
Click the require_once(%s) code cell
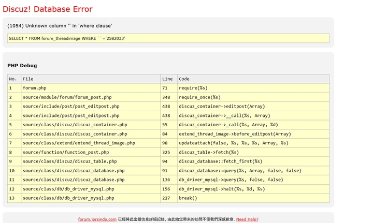pyautogui.click(x=253, y=97)
